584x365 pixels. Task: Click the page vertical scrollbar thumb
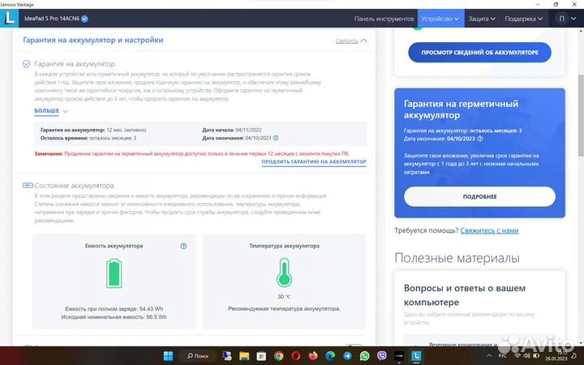(x=581, y=115)
